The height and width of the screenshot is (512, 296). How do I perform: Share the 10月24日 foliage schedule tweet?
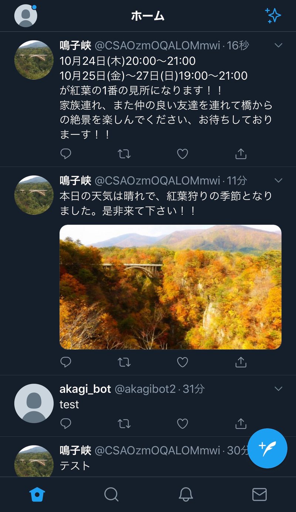[241, 154]
